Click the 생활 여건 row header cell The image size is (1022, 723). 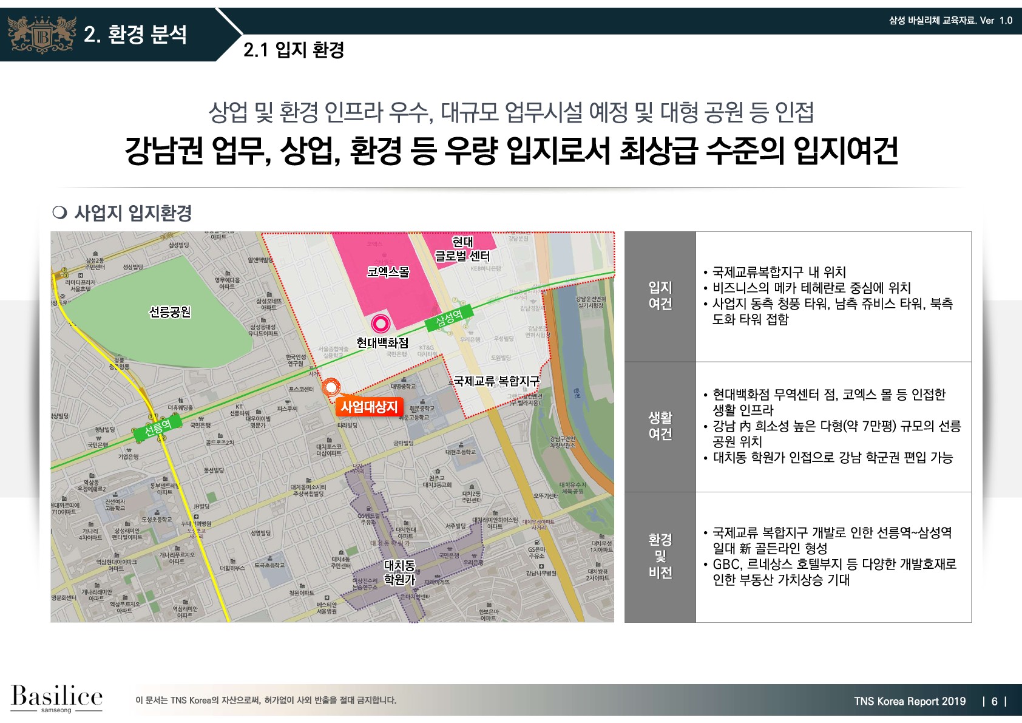tap(660, 427)
